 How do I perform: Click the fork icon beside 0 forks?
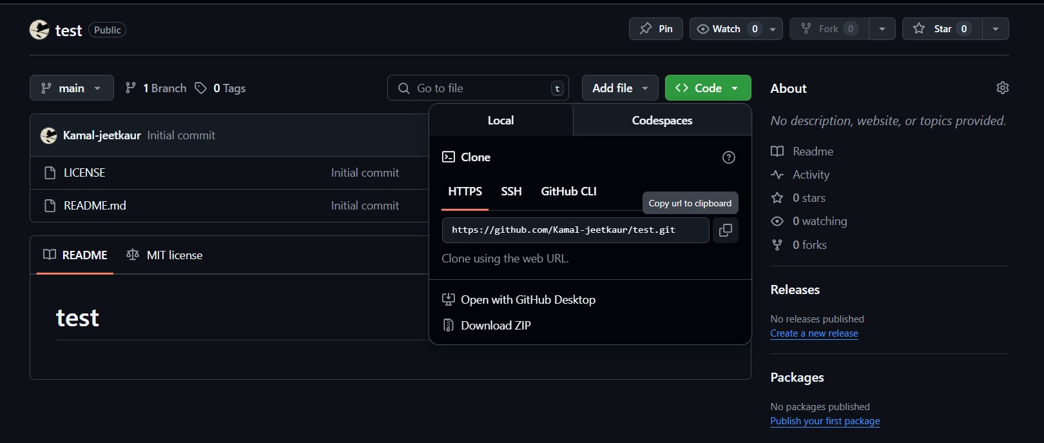[777, 245]
